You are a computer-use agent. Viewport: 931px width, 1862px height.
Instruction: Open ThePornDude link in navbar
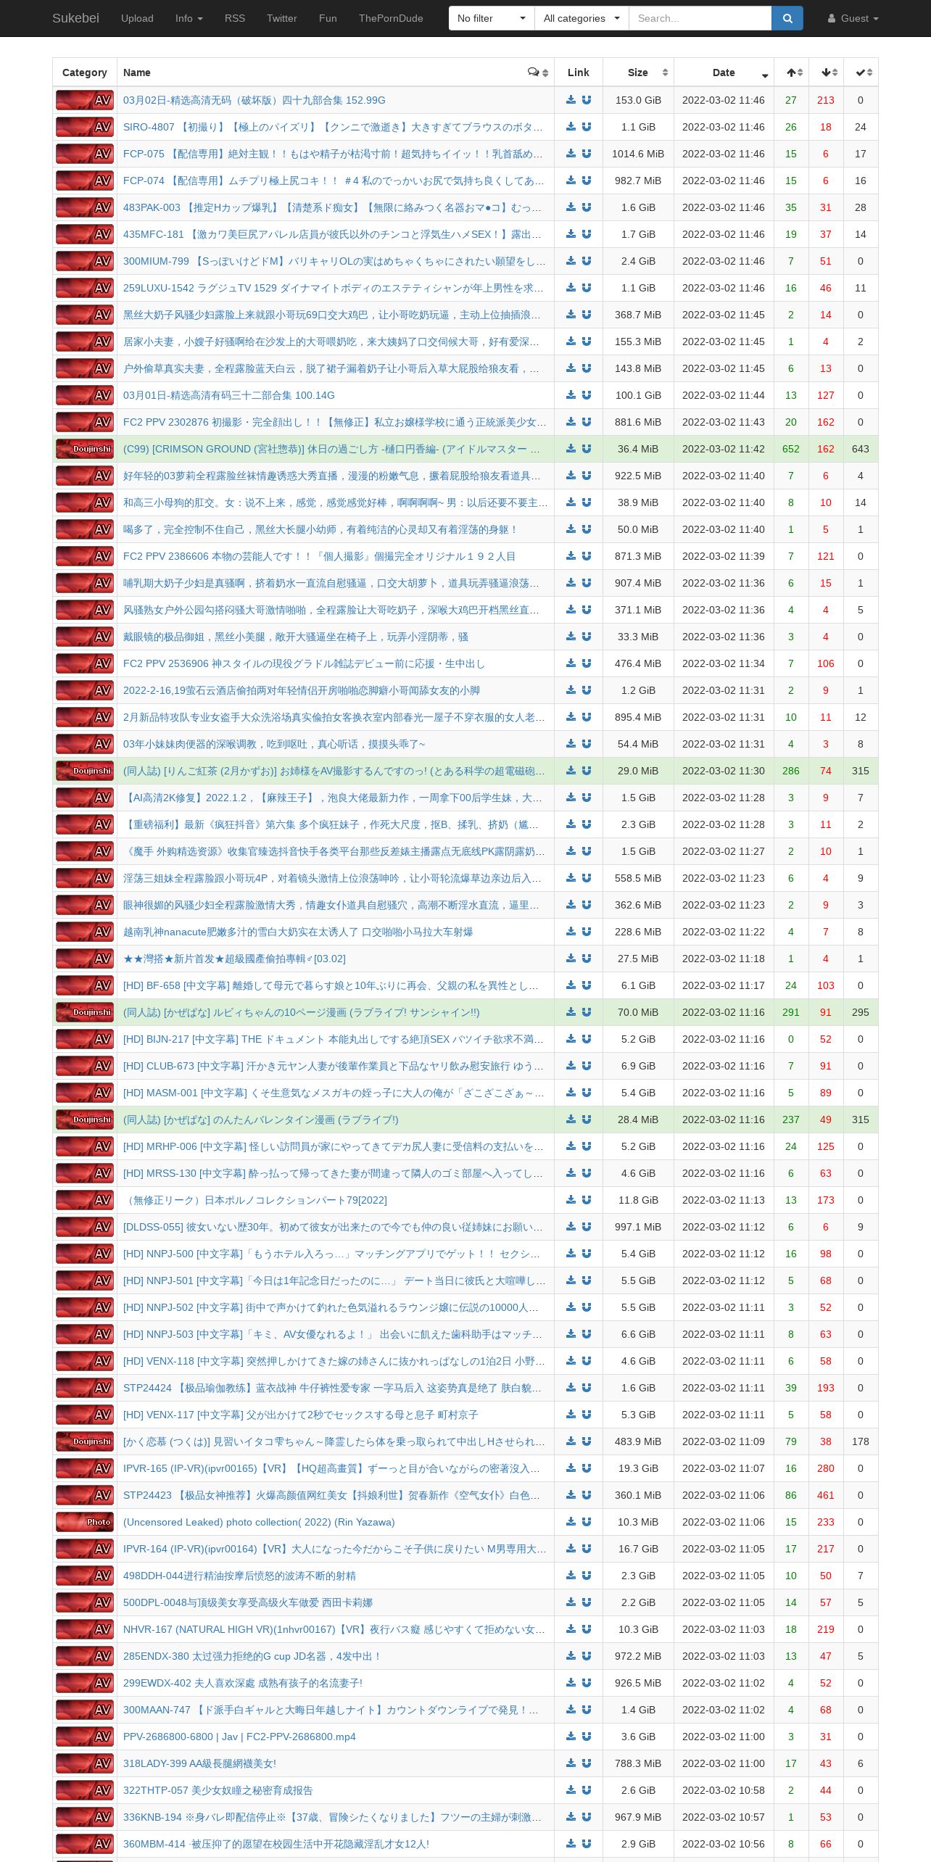point(391,18)
